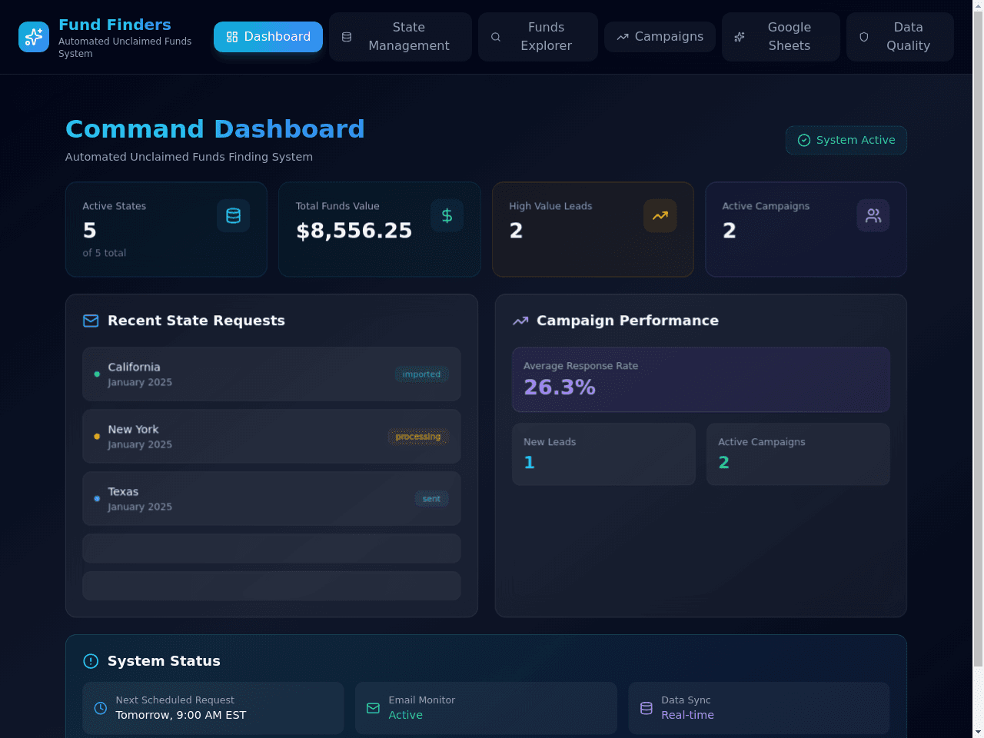984x738 pixels.
Task: Click the Command Dashboard heading
Action: (215, 128)
